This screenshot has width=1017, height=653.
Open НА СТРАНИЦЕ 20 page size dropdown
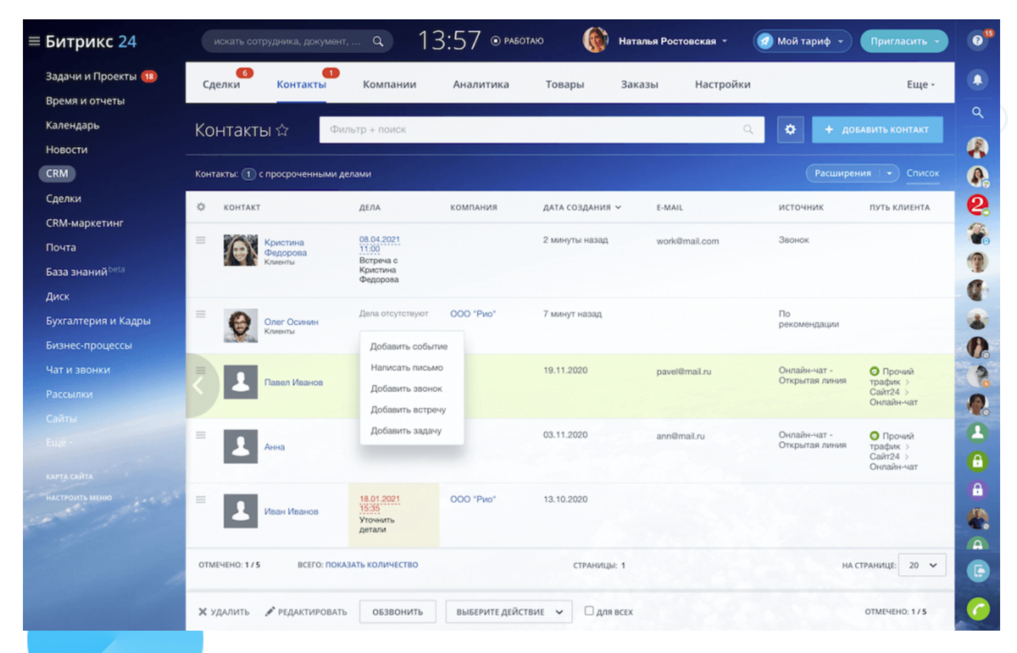click(x=922, y=565)
